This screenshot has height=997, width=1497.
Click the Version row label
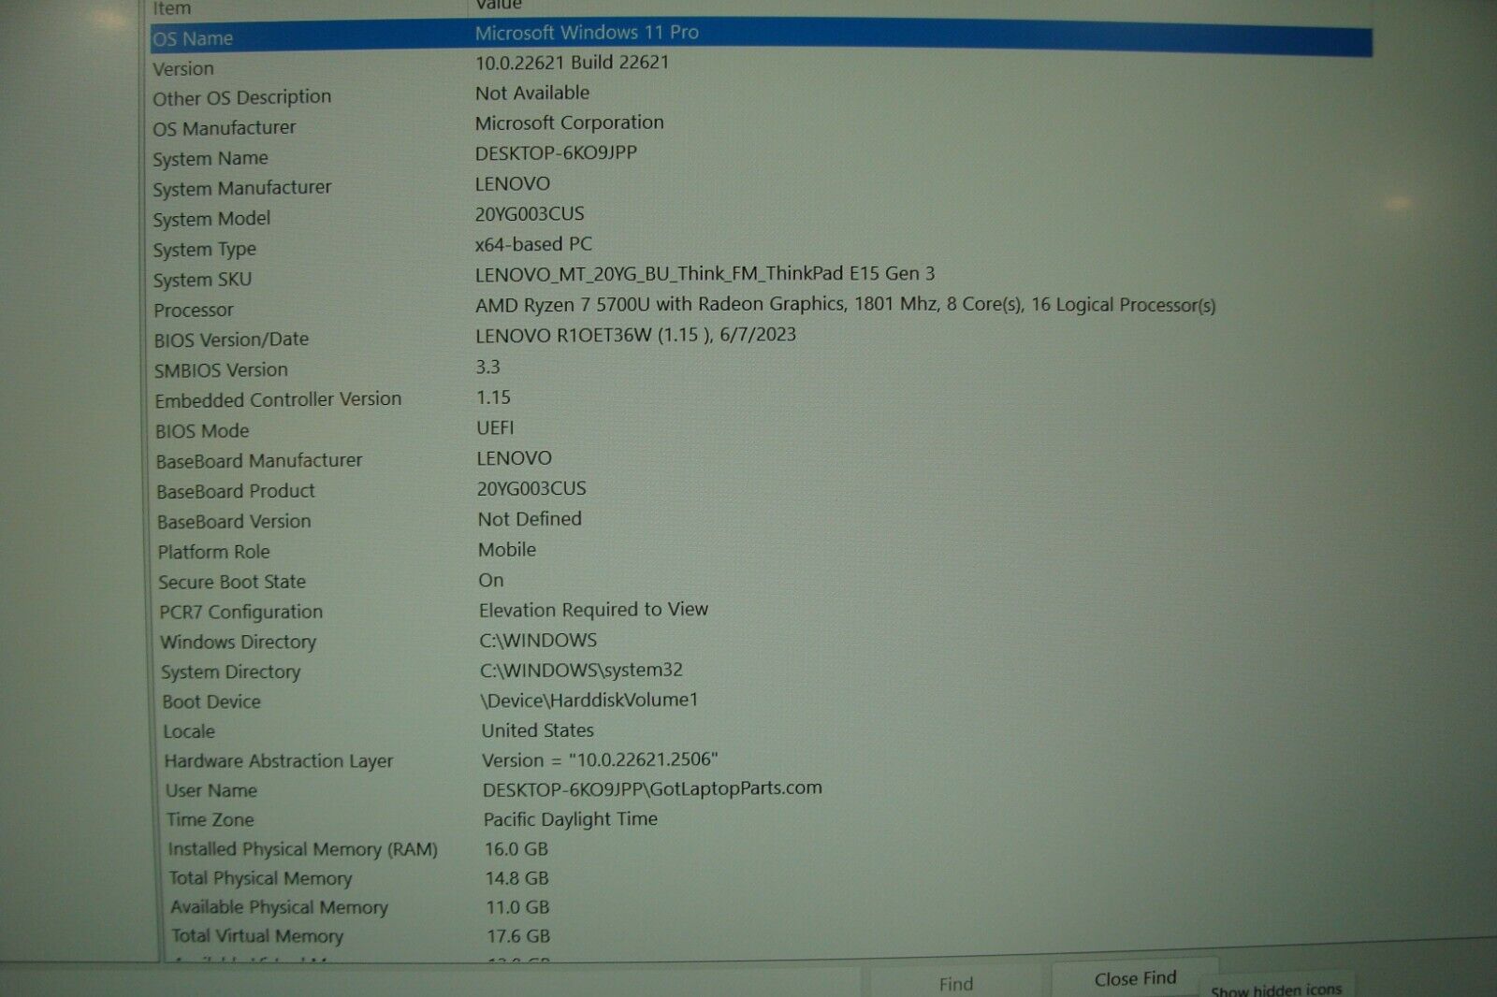(x=183, y=69)
